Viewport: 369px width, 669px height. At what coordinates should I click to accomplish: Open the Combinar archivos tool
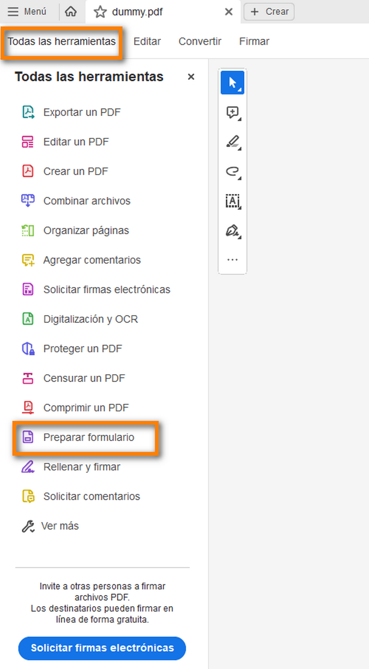tap(87, 201)
